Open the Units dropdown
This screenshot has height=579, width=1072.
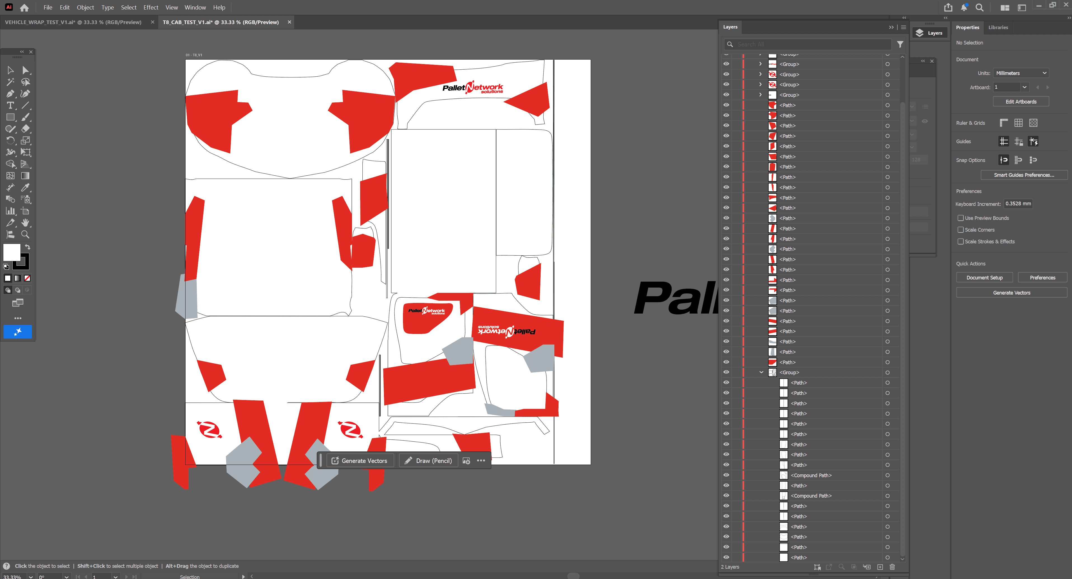1021,73
